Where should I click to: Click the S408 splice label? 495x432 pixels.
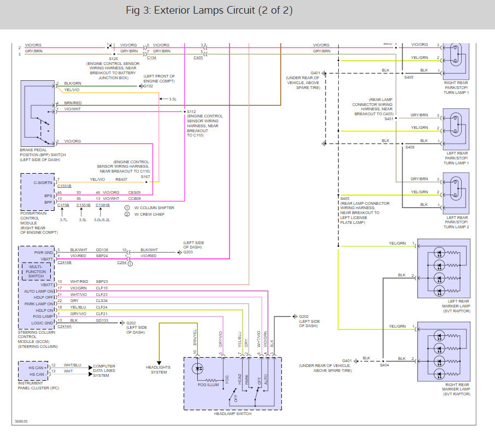click(410, 147)
